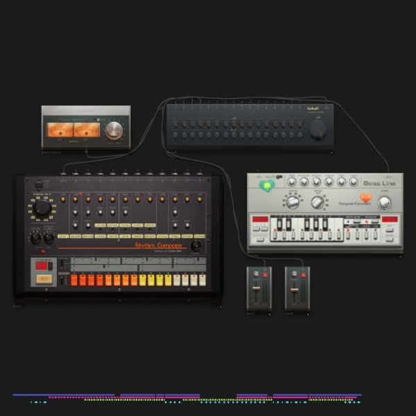This screenshot has width=416, height=416.
Task: Flip the small switch above the VU meters
Action: tap(98, 120)
